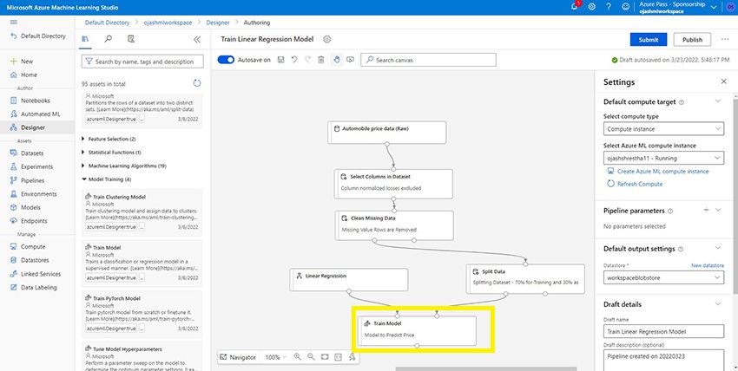
Task: Open the Select compute type dropdown
Action: tap(663, 128)
